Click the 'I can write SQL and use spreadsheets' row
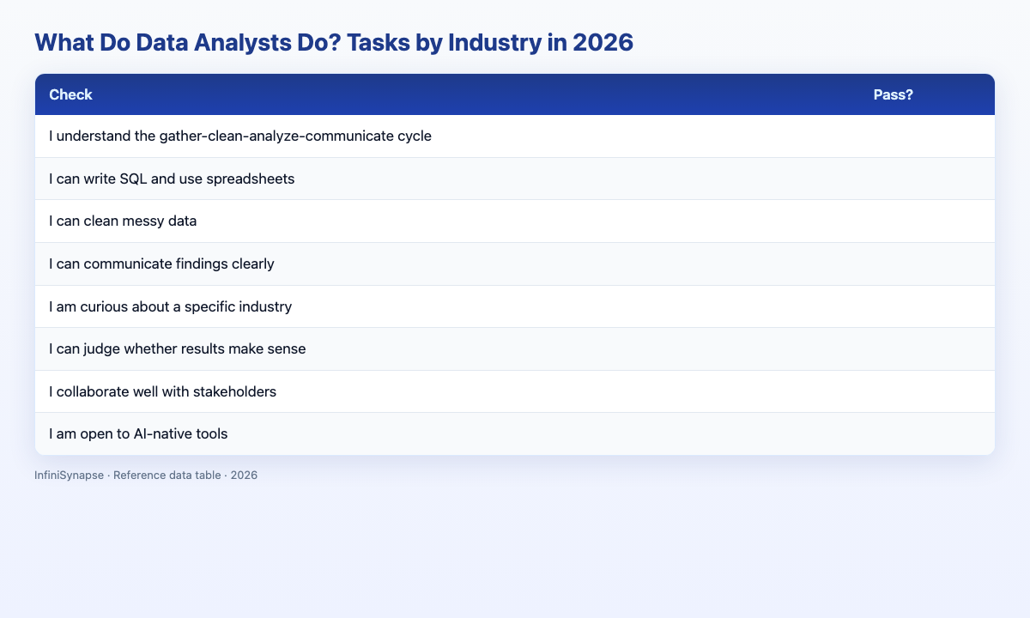This screenshot has width=1030, height=618. (515, 179)
